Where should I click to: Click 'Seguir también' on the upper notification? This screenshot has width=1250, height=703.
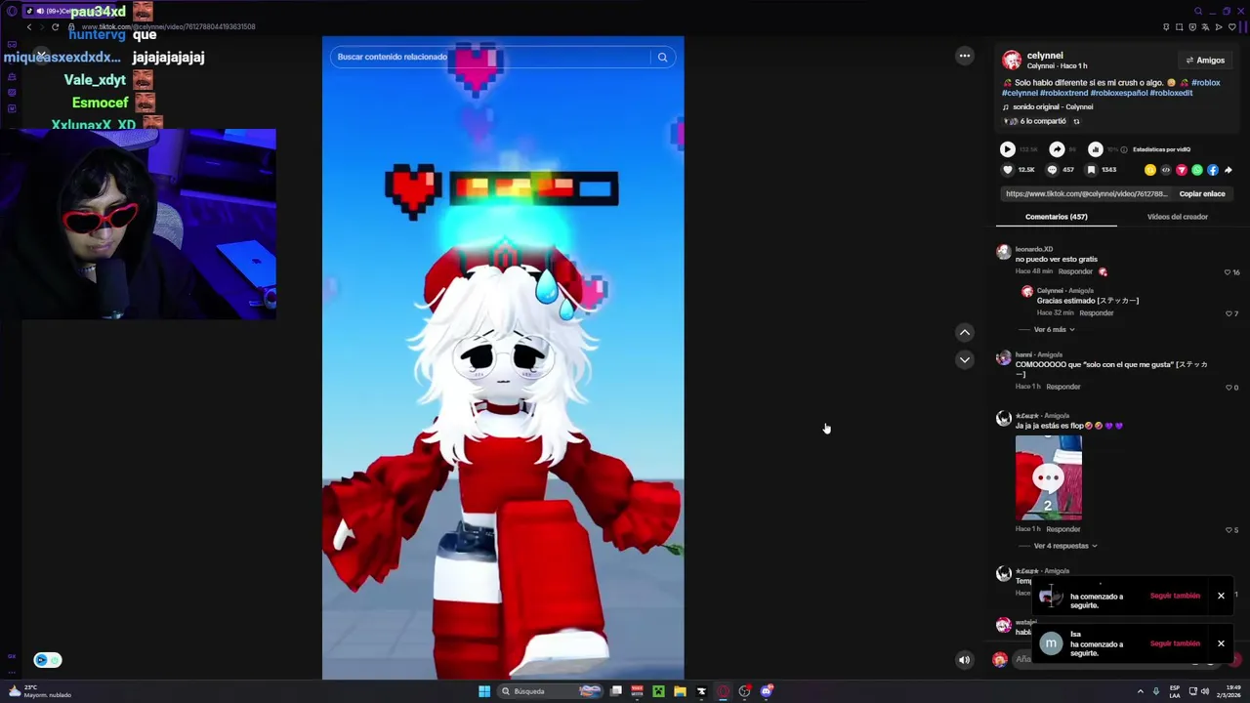tap(1175, 596)
